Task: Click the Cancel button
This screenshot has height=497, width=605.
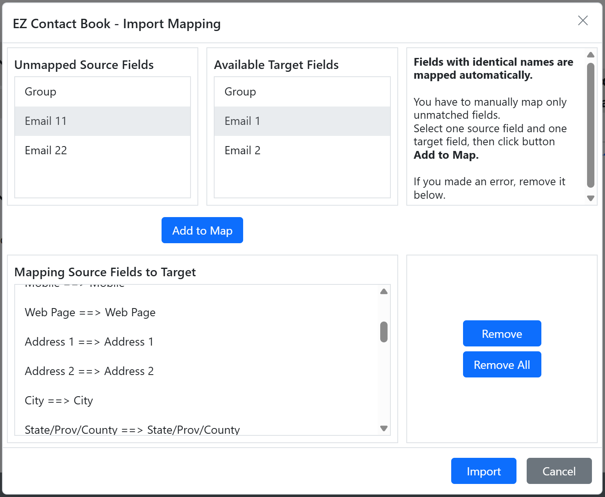Action: tap(559, 471)
